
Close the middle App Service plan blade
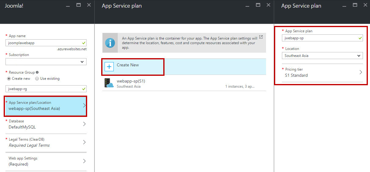coord(268,5)
